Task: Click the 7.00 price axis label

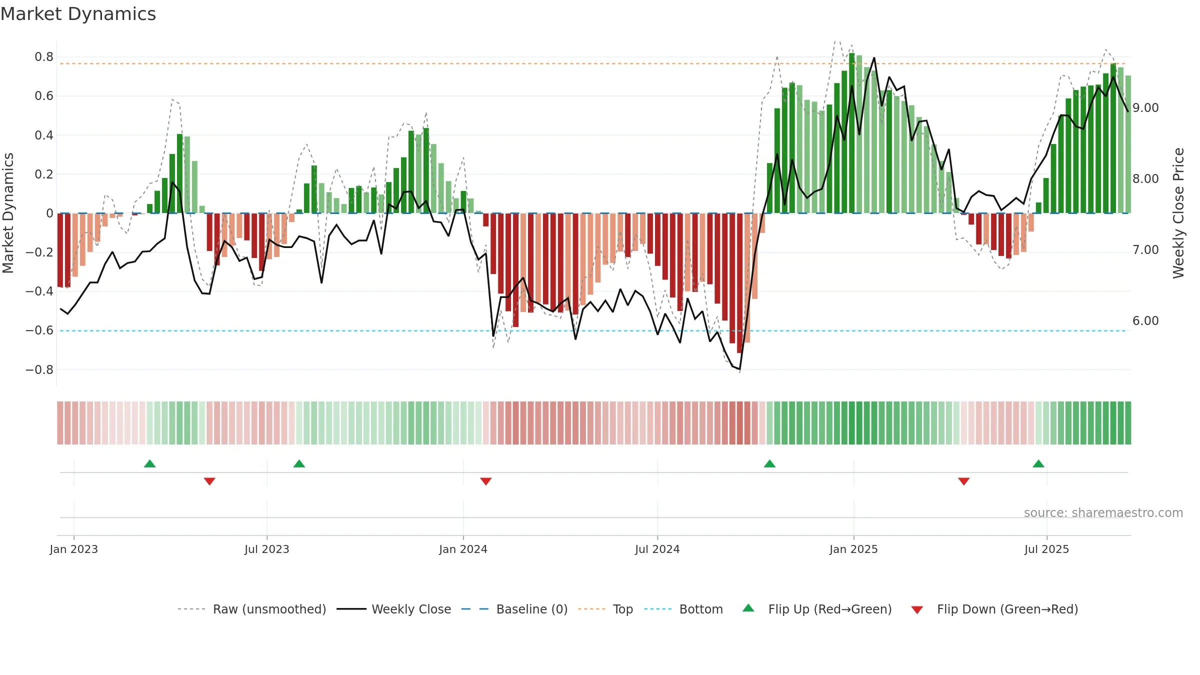Action: point(1145,250)
